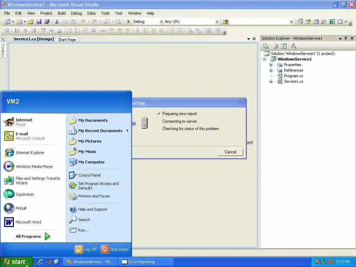Image resolution: width=356 pixels, height=267 pixels.
Task: Click the New Project toolbar icon
Action: point(7,22)
